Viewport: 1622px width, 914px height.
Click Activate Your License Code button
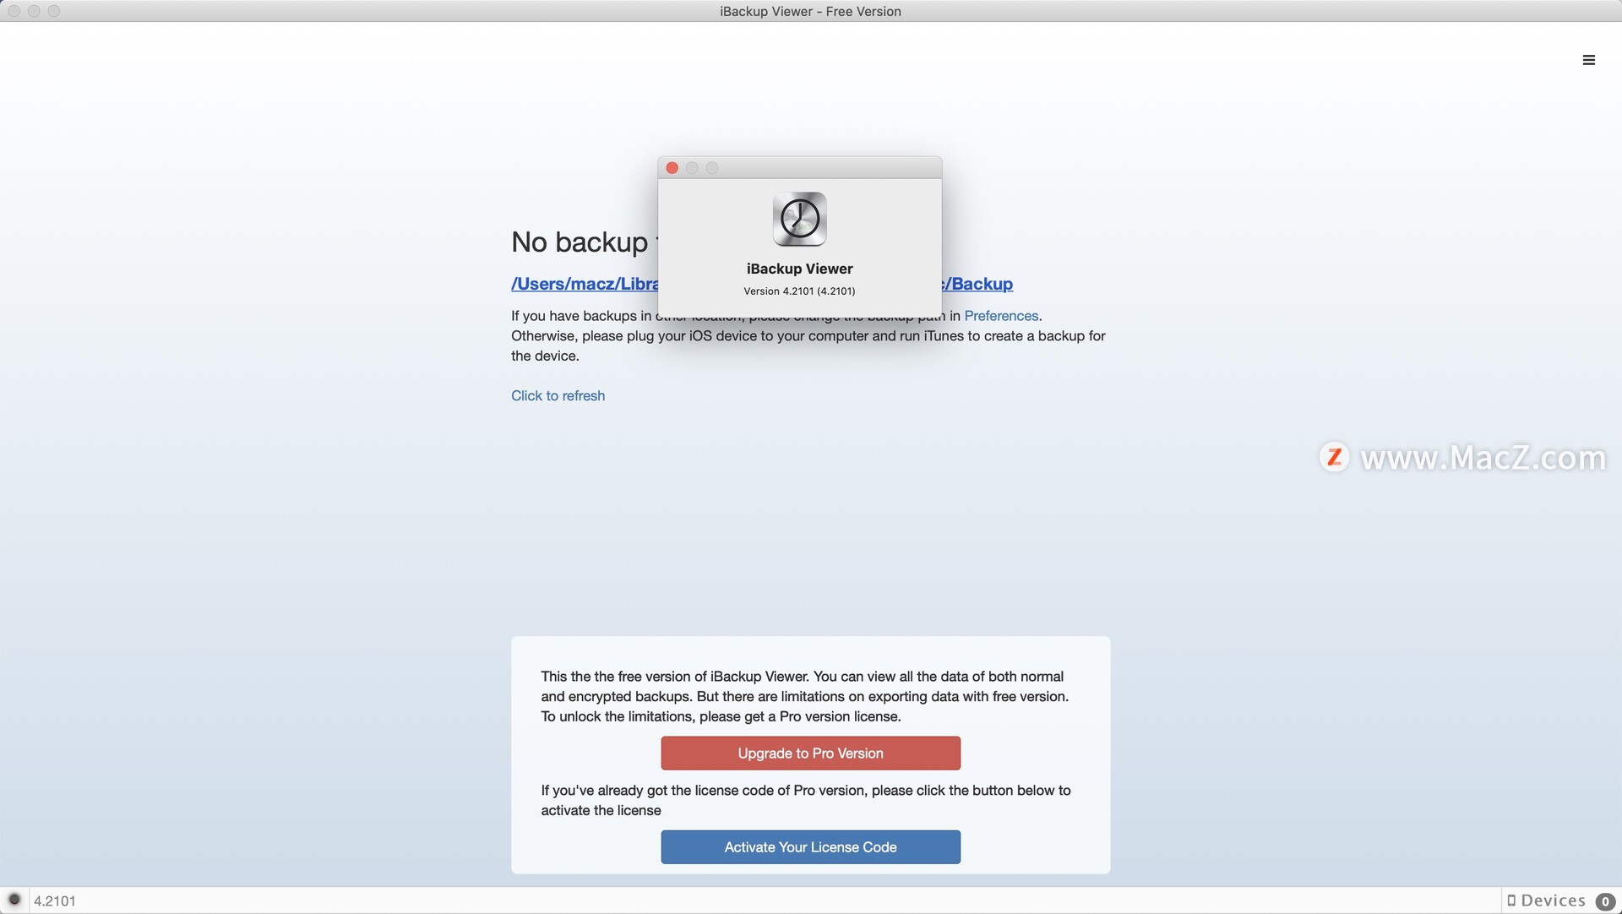coord(810,846)
